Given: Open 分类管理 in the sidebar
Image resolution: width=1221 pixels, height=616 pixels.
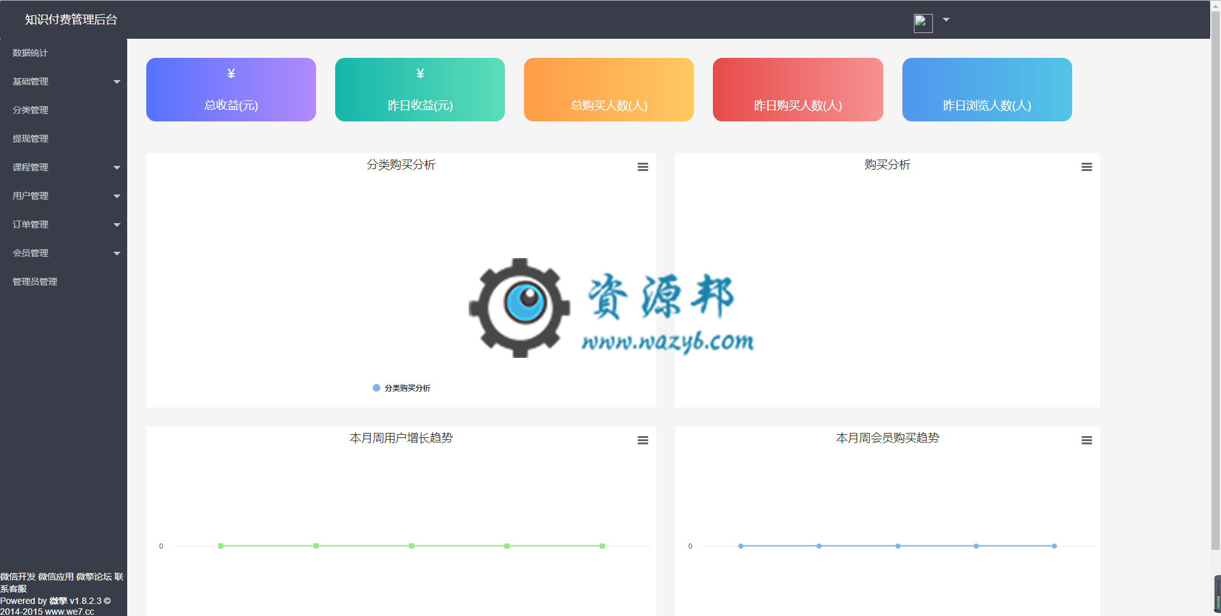Looking at the screenshot, I should [31, 110].
